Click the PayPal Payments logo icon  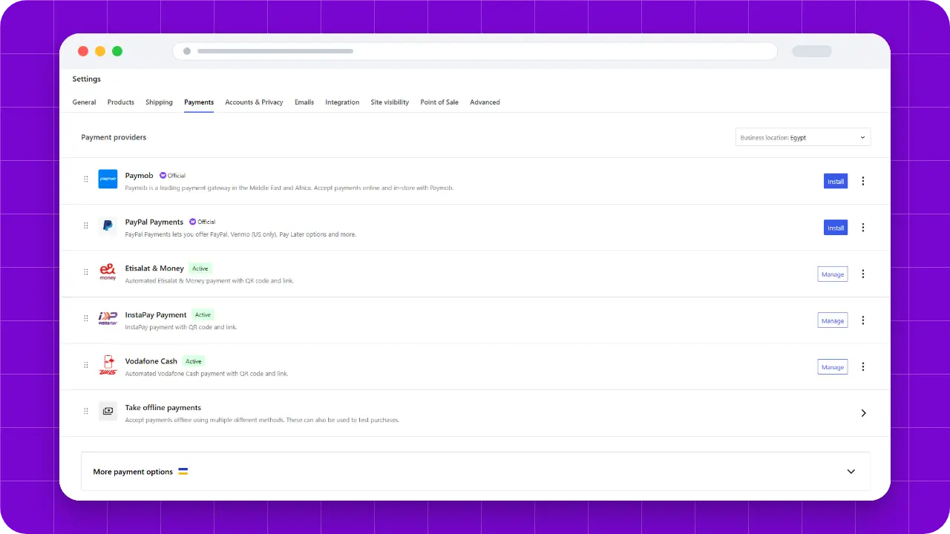pos(108,225)
